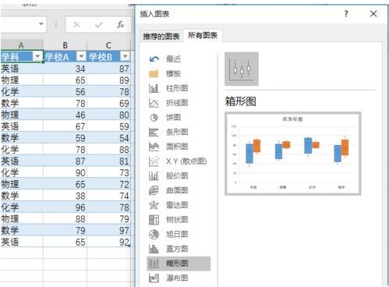Click cell with value 54 in 学校B column
The image size is (389, 287).
[108, 138]
